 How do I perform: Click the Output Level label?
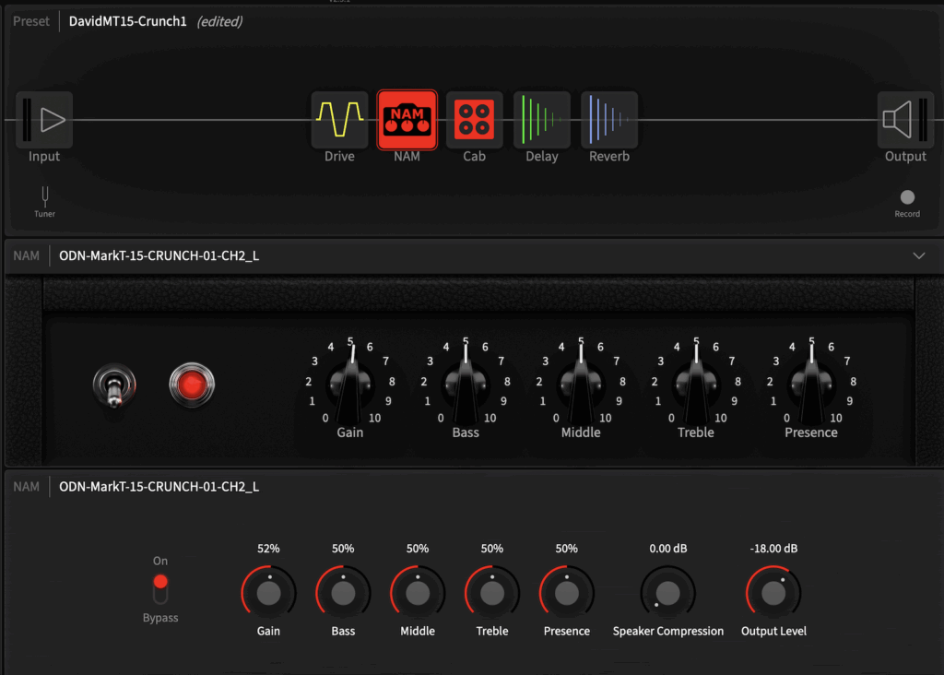773,631
